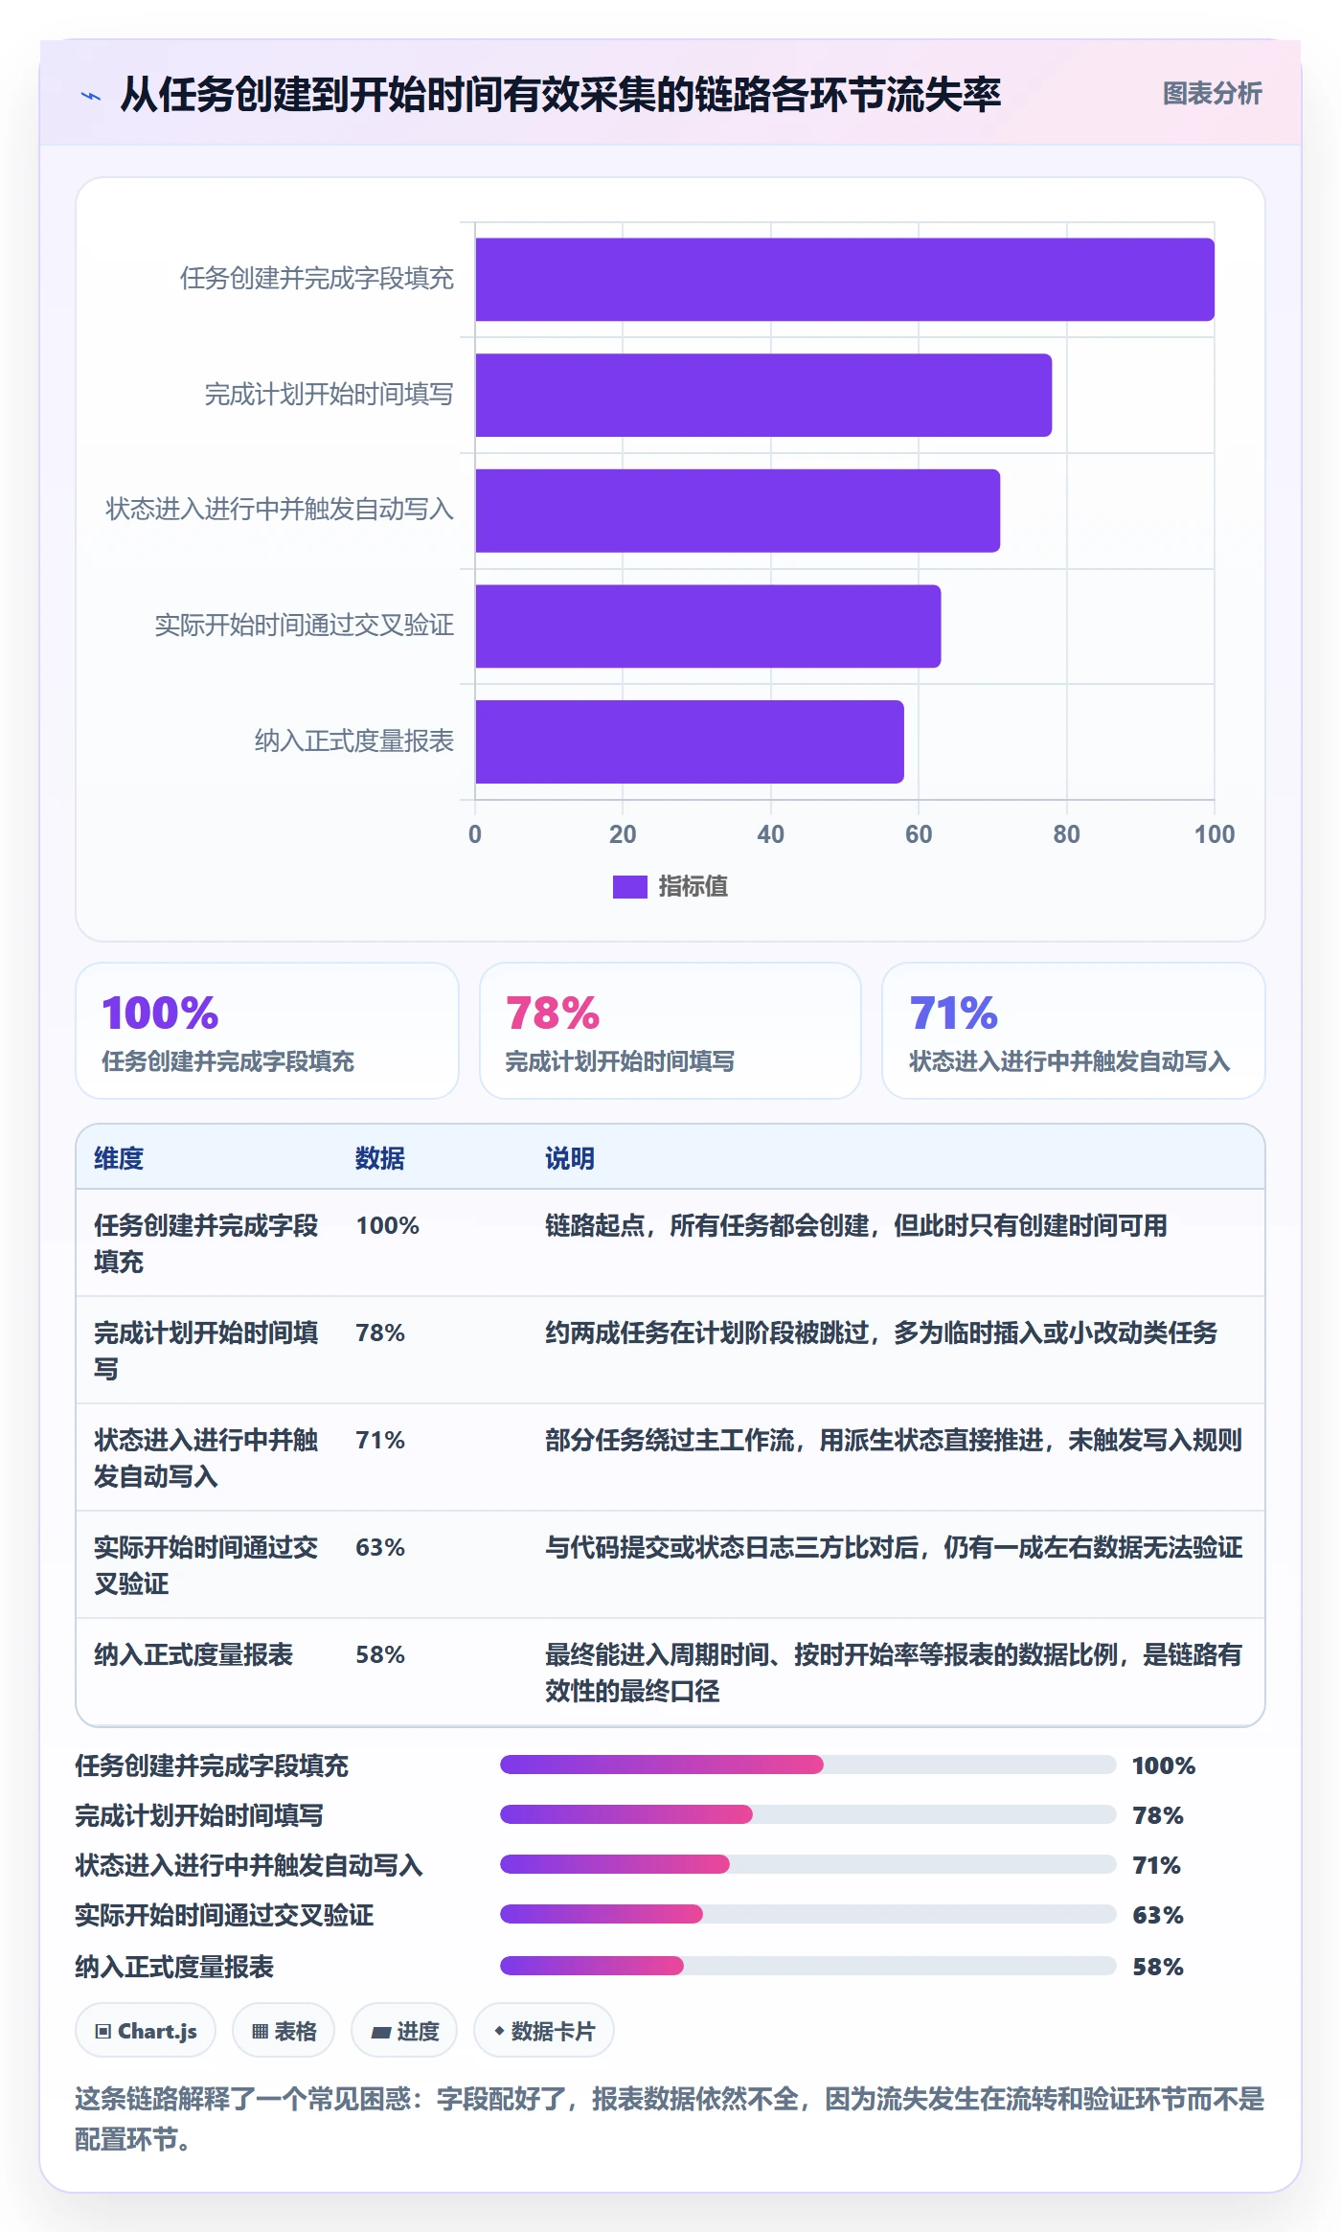Select the 数据卡片 tag chip
1341x2232 pixels.
pyautogui.click(x=544, y=2031)
